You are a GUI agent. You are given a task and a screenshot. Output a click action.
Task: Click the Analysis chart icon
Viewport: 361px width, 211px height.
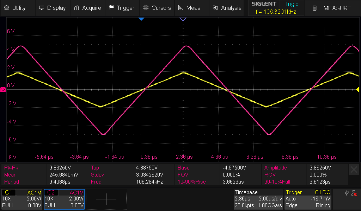point(215,8)
